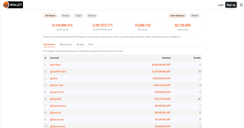
Task: Open the @thegolemseye account link
Action: (x=58, y=106)
